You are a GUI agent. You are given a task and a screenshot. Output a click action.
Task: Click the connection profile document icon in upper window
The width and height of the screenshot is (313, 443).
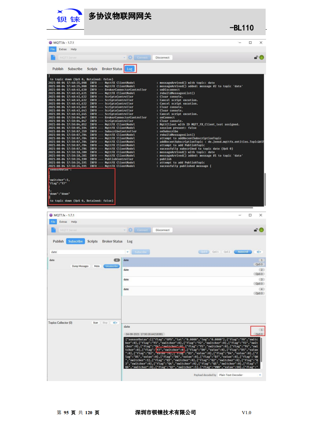[53, 57]
